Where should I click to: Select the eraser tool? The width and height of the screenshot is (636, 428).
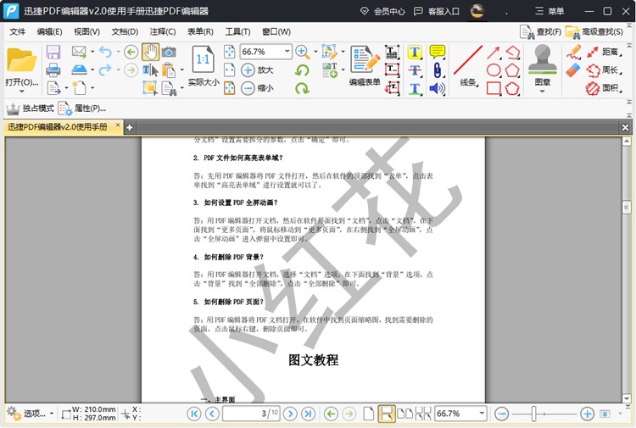(x=573, y=70)
